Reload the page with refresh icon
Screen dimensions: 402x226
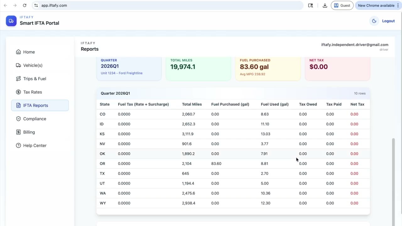24,5
